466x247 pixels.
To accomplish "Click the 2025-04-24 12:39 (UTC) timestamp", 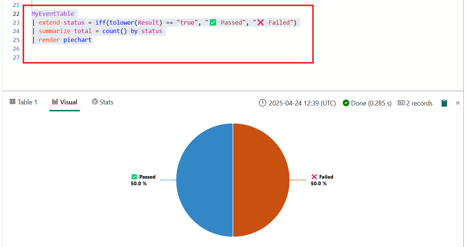I will tap(302, 103).
